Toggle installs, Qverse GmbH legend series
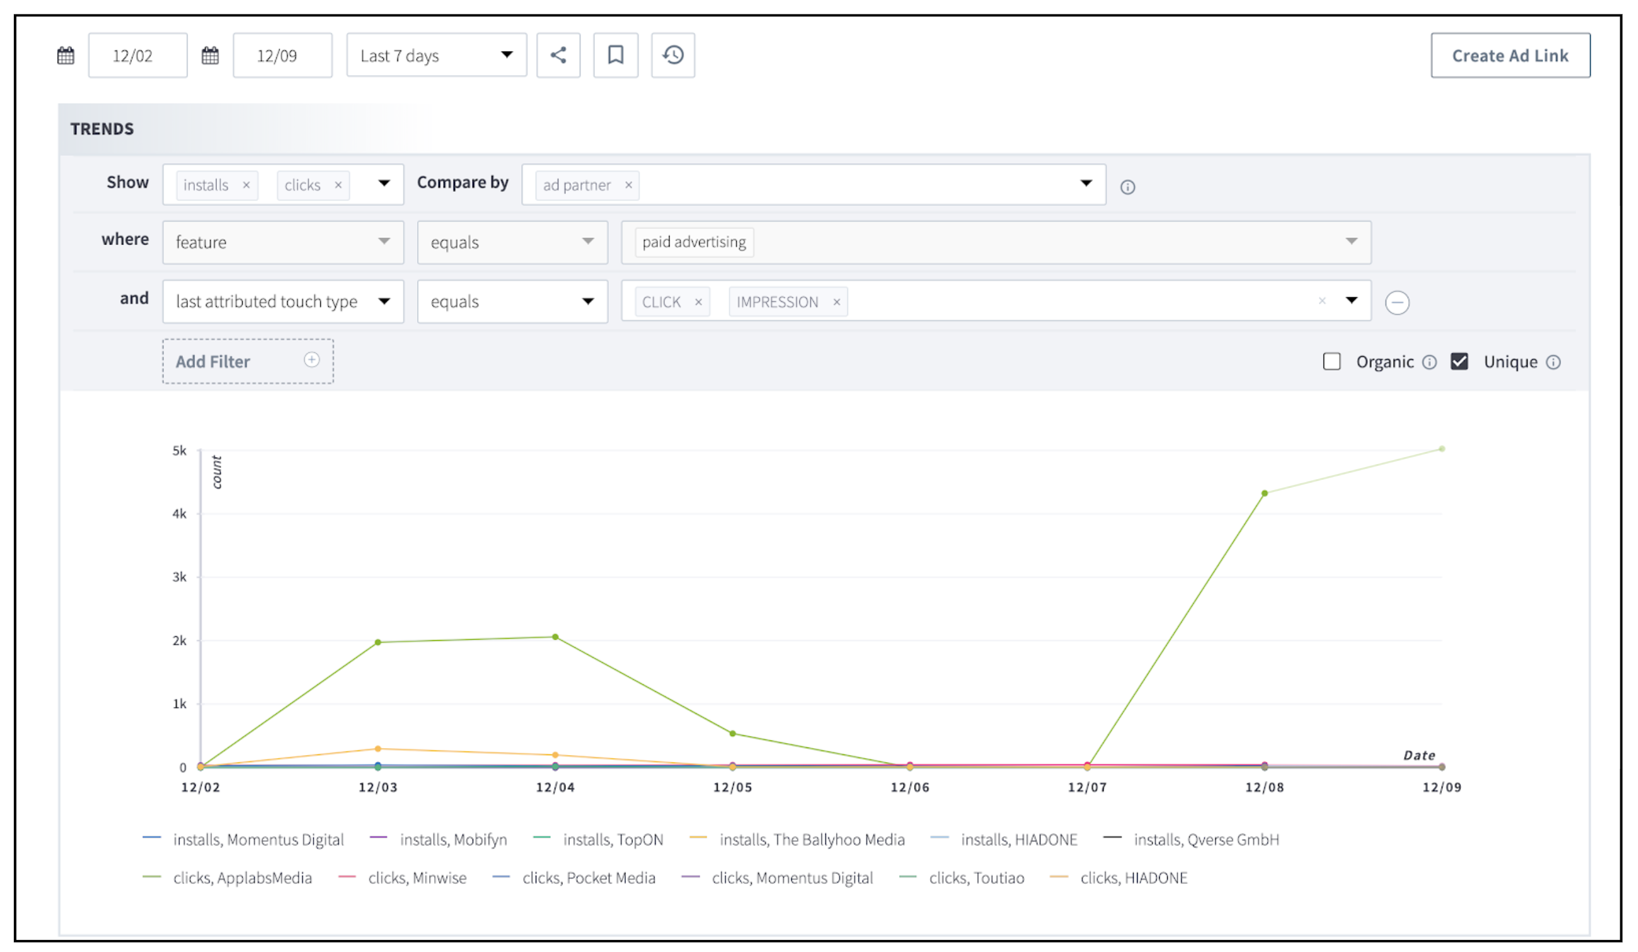The height and width of the screenshot is (952, 1638). coord(1191,840)
